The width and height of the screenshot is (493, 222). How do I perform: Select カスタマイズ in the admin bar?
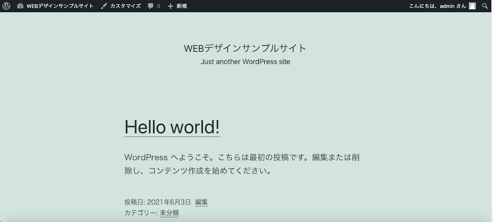tap(125, 6)
